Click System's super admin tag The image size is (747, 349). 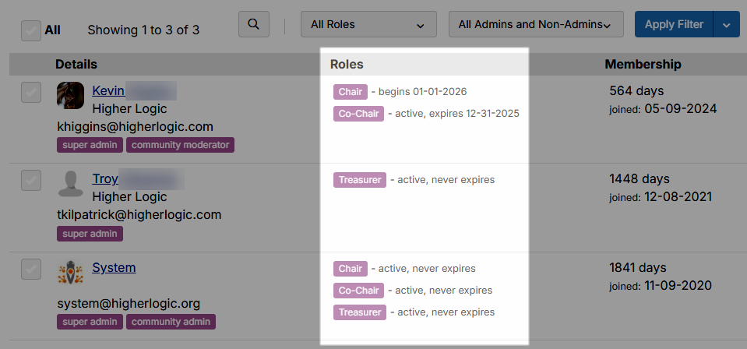[90, 322]
